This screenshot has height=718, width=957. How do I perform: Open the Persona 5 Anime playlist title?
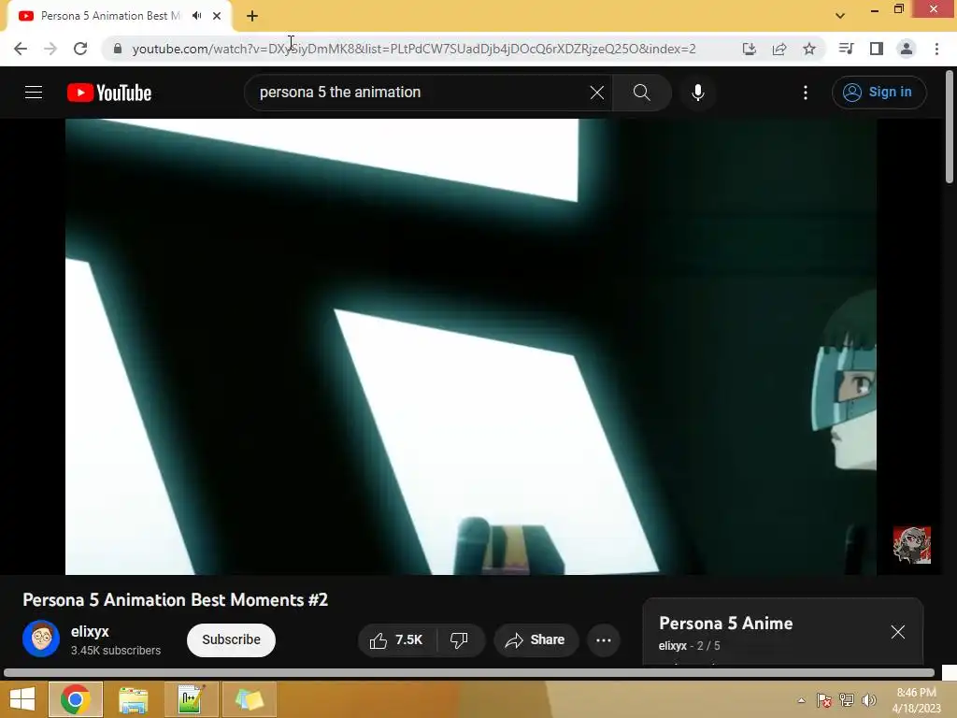(725, 623)
